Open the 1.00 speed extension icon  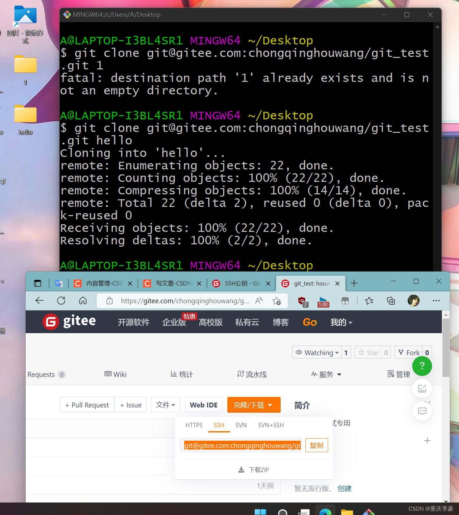[x=323, y=302]
